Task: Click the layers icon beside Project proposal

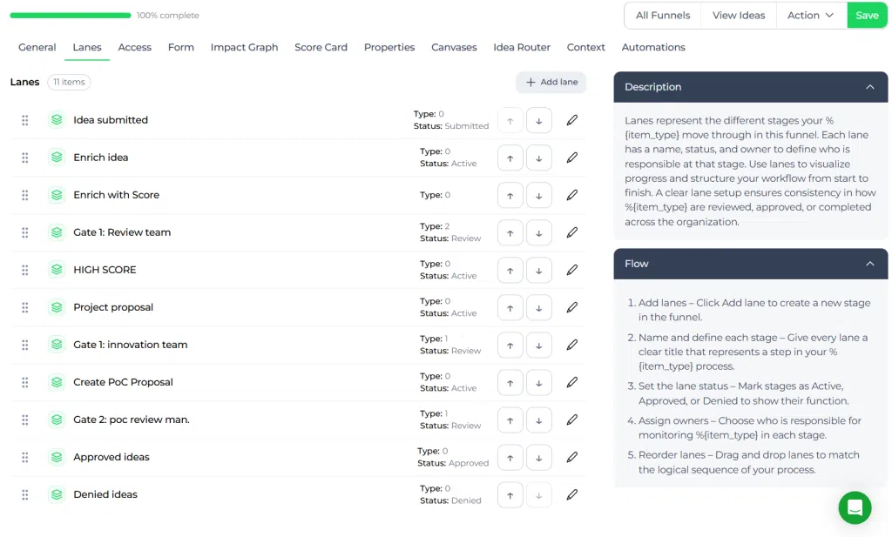Action: pos(57,307)
